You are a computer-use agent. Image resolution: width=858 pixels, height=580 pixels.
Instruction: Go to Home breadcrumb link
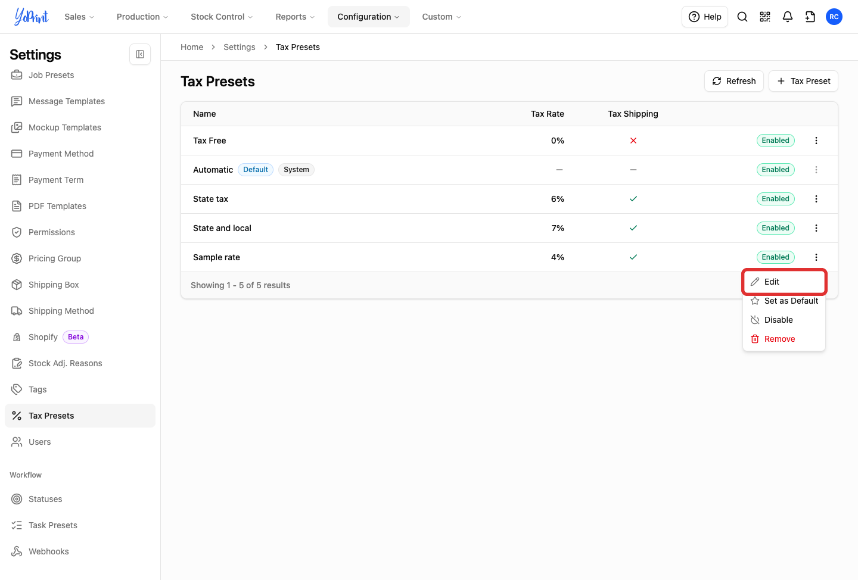[192, 47]
